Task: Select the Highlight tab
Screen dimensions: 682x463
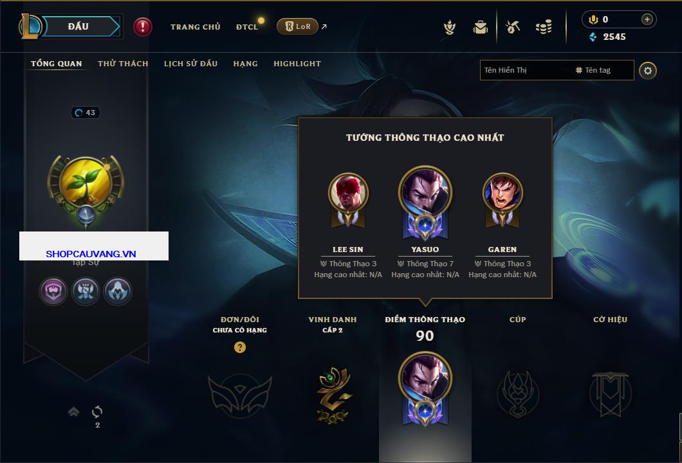Action: point(297,64)
